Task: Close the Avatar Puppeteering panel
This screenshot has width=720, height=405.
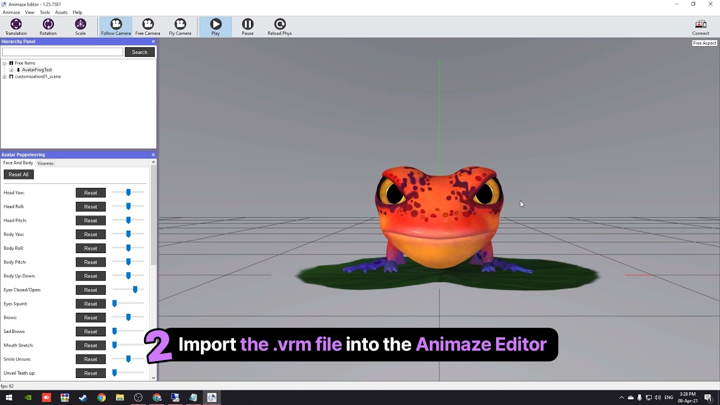Action: [153, 155]
